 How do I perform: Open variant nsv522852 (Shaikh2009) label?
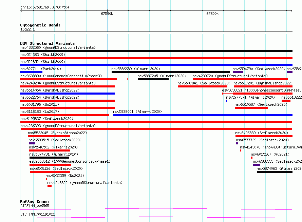[43, 62]
